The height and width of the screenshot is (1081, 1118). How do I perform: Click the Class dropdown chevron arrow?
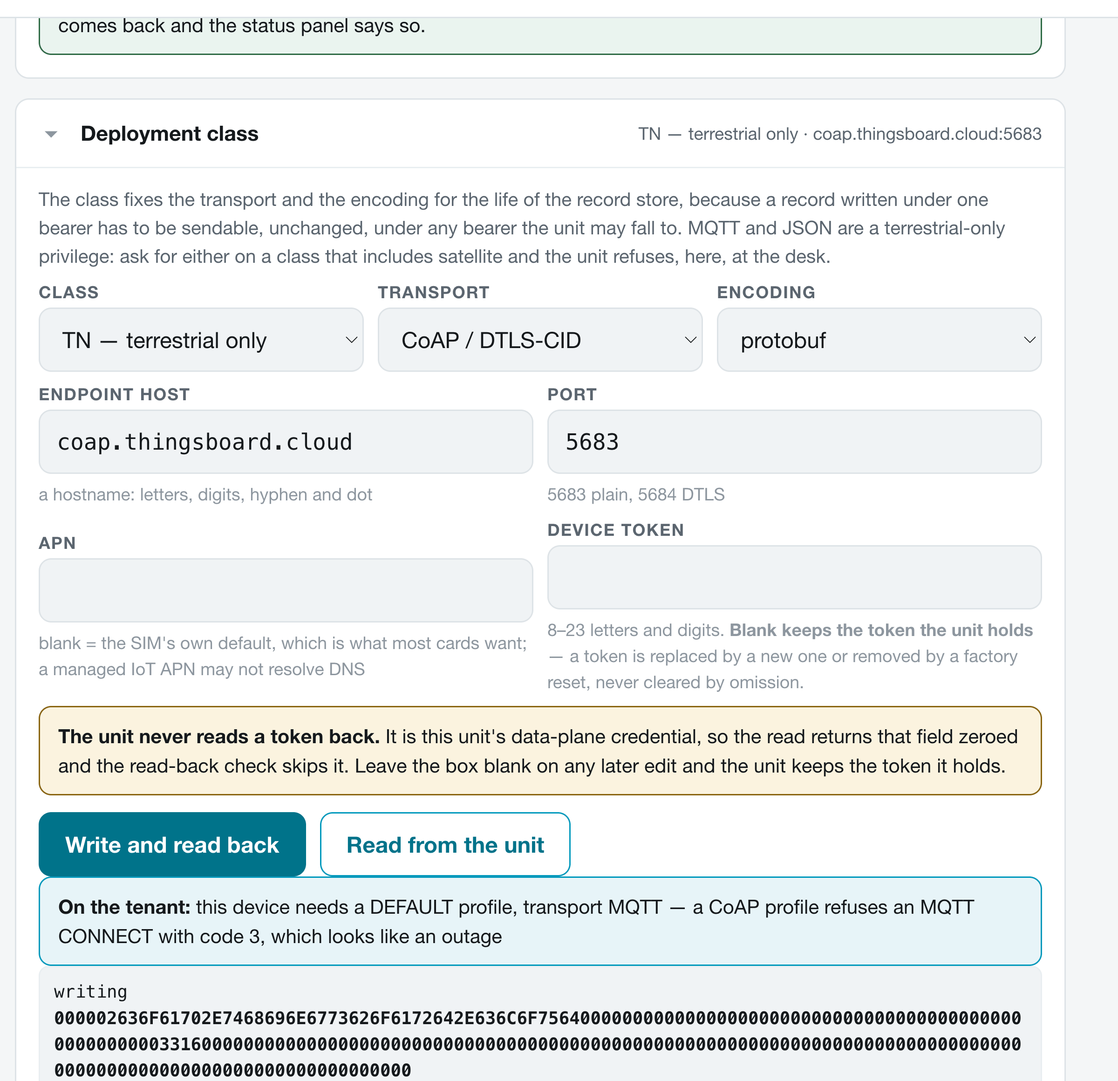coord(351,340)
